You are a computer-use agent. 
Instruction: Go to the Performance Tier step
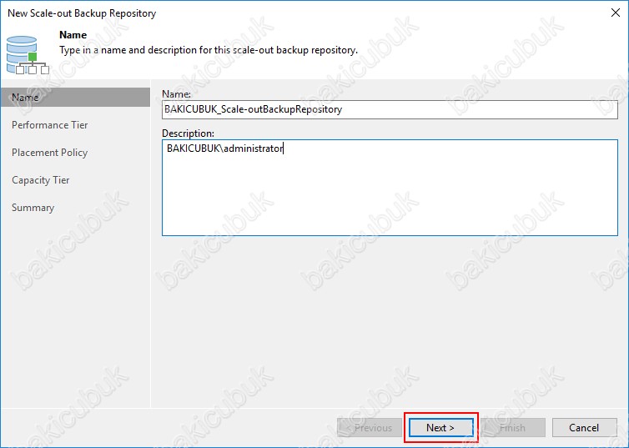pyautogui.click(x=50, y=125)
